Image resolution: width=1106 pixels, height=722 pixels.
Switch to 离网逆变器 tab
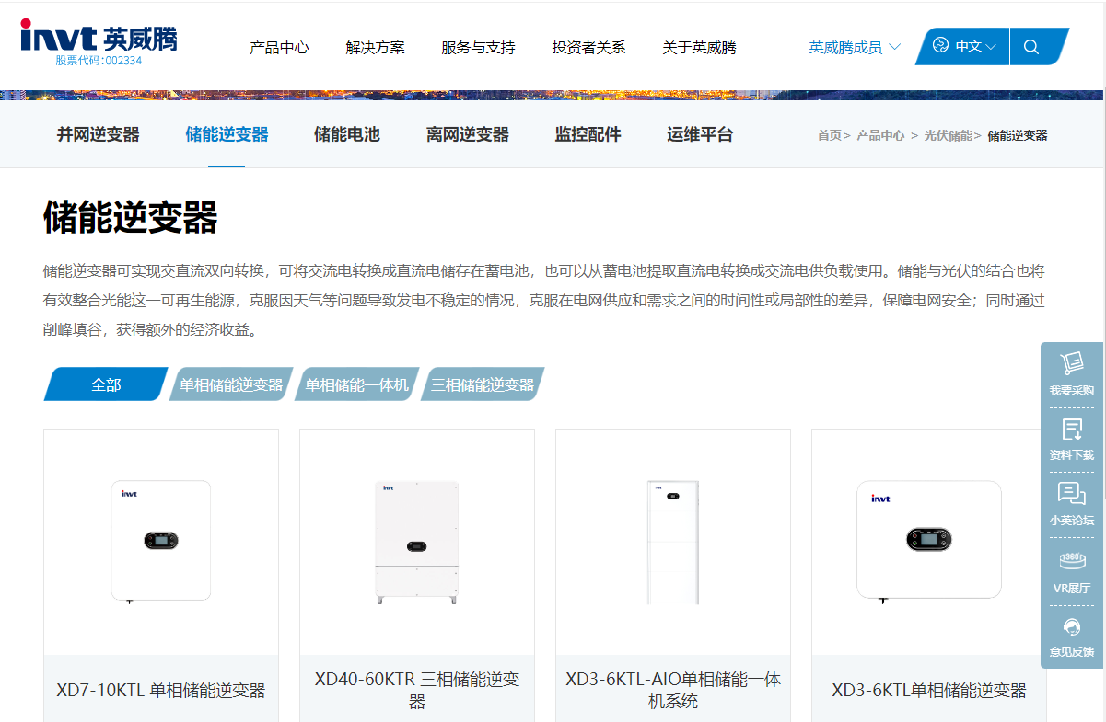click(467, 134)
